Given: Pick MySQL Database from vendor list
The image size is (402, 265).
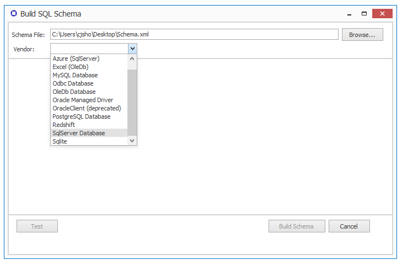Looking at the screenshot, I should pyautogui.click(x=89, y=75).
